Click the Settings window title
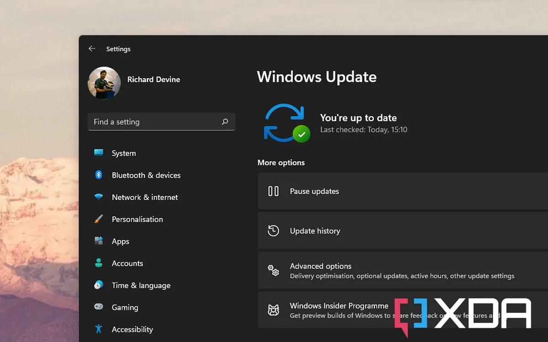Screen dimensions: 548x342 pyautogui.click(x=118, y=49)
